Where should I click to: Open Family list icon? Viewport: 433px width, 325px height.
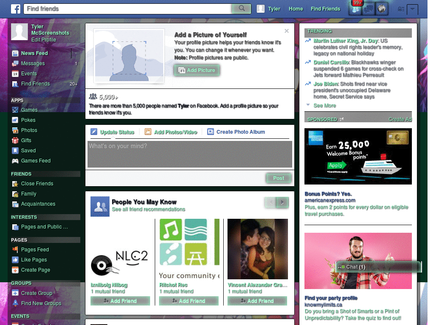(x=15, y=194)
